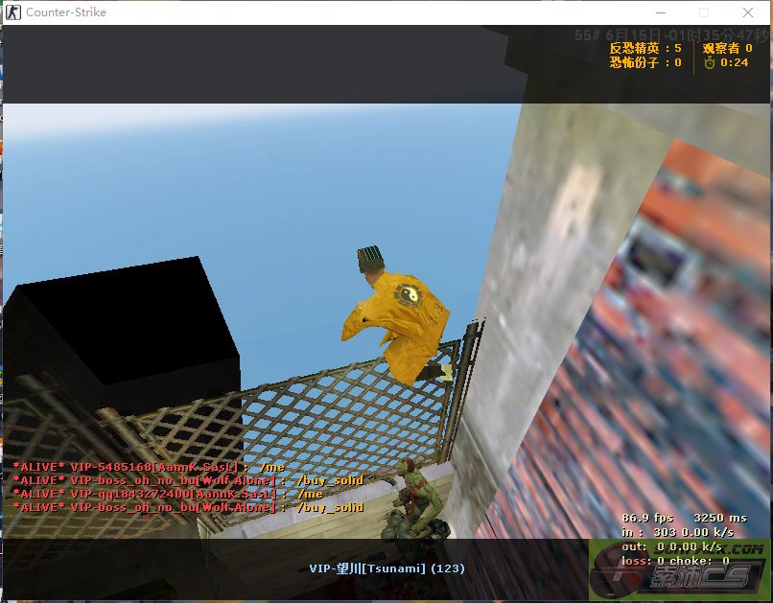Minimize the Counter-Strike window
The image size is (773, 603).
[659, 12]
